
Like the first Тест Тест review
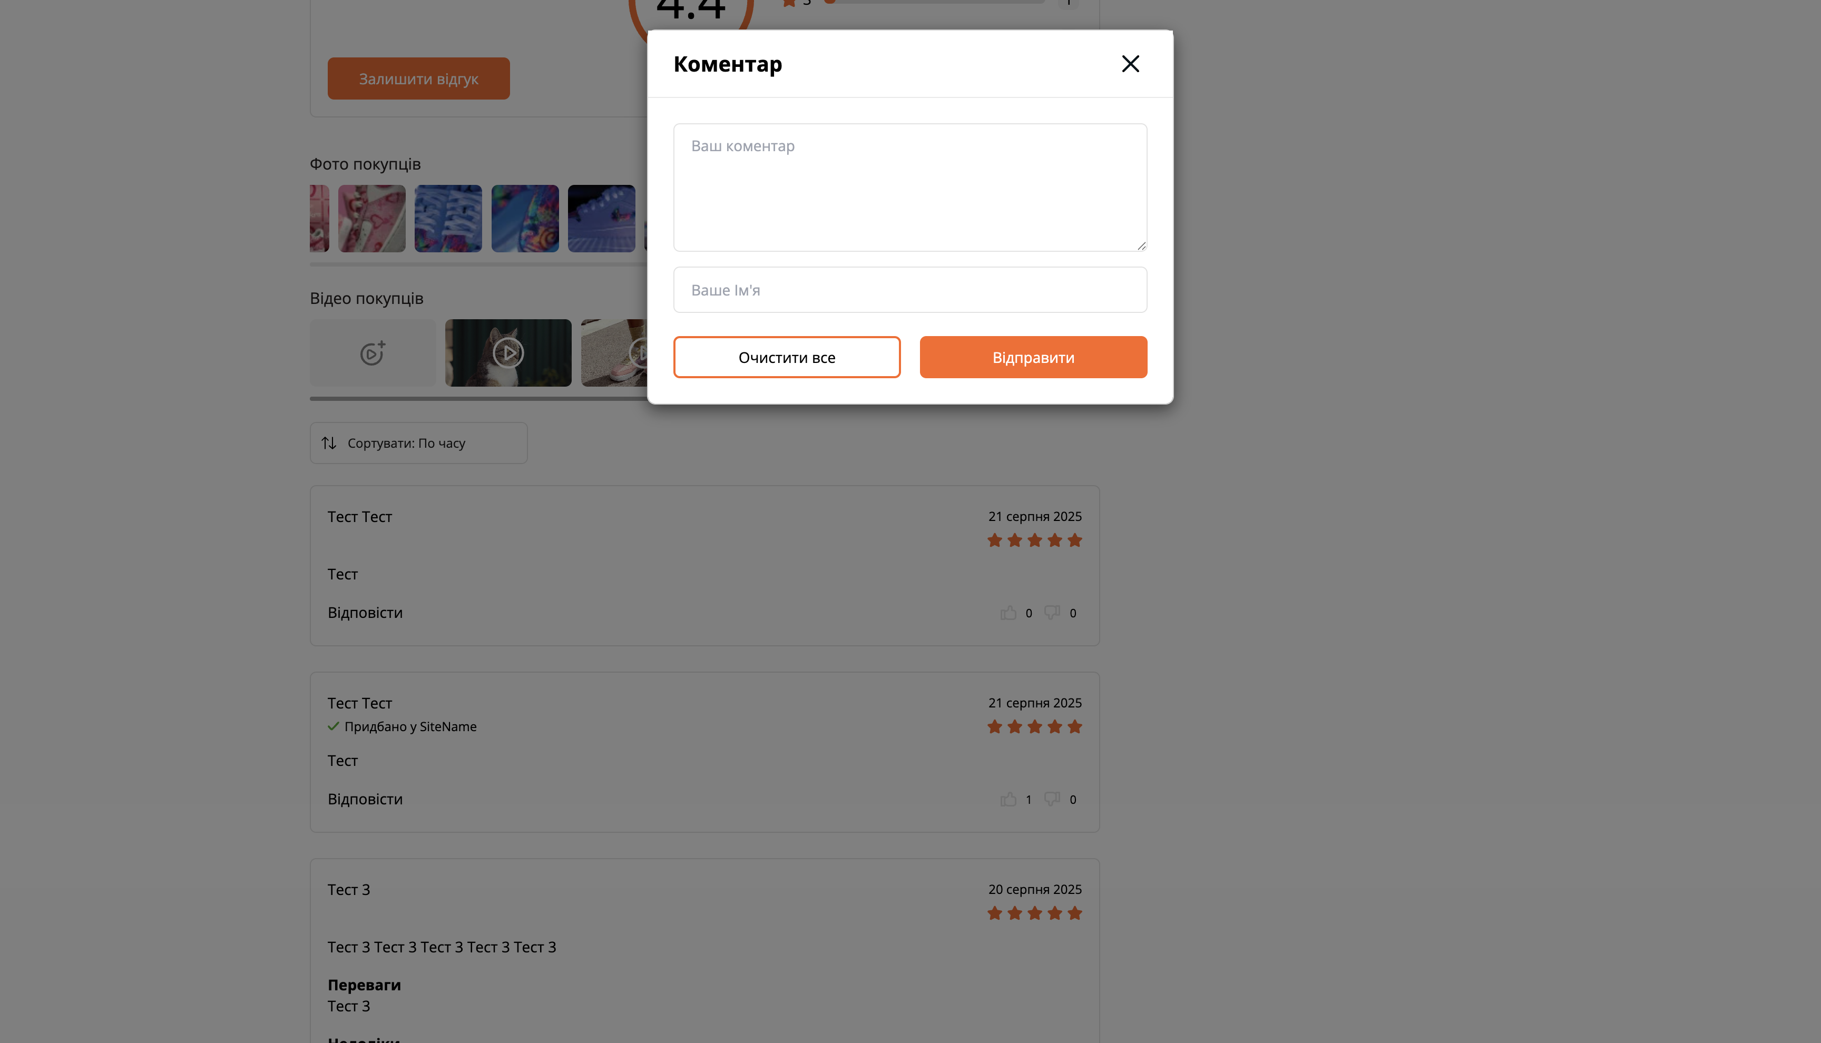1009,613
